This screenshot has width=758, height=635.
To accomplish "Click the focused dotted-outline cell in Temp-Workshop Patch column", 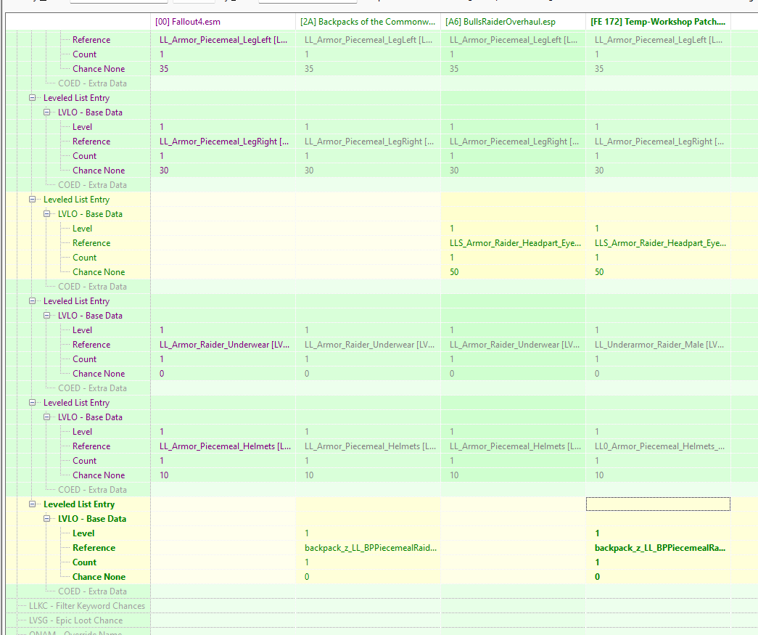I will pos(658,504).
